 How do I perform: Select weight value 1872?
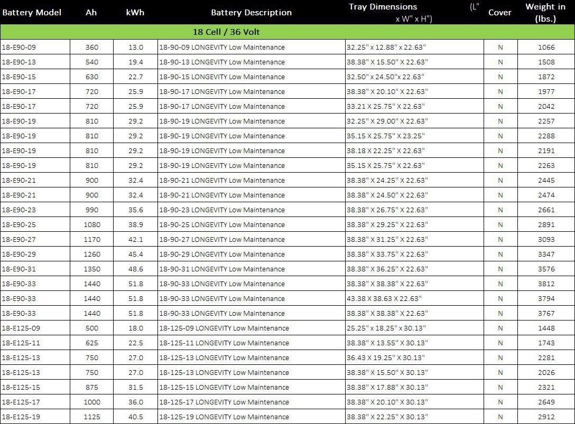(546, 77)
